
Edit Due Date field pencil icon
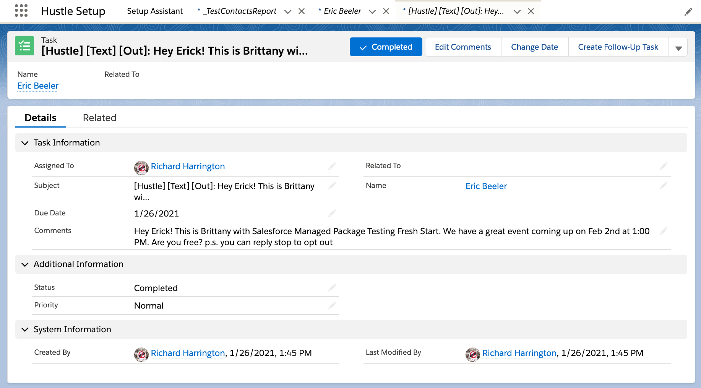[332, 213]
